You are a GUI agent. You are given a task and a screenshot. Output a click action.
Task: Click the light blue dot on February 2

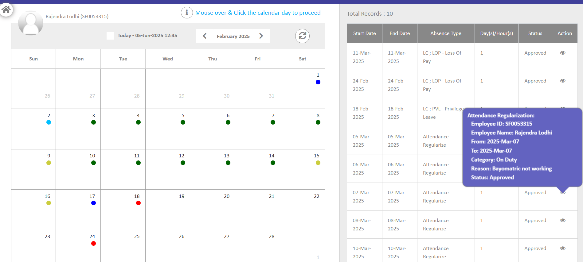coord(49,122)
